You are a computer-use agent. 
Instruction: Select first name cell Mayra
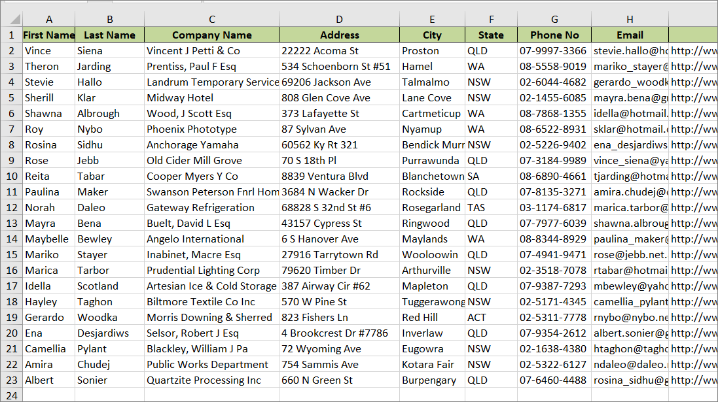[49, 223]
